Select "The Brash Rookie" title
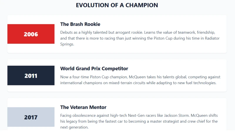This screenshot has height=132, width=235. [x=80, y=24]
